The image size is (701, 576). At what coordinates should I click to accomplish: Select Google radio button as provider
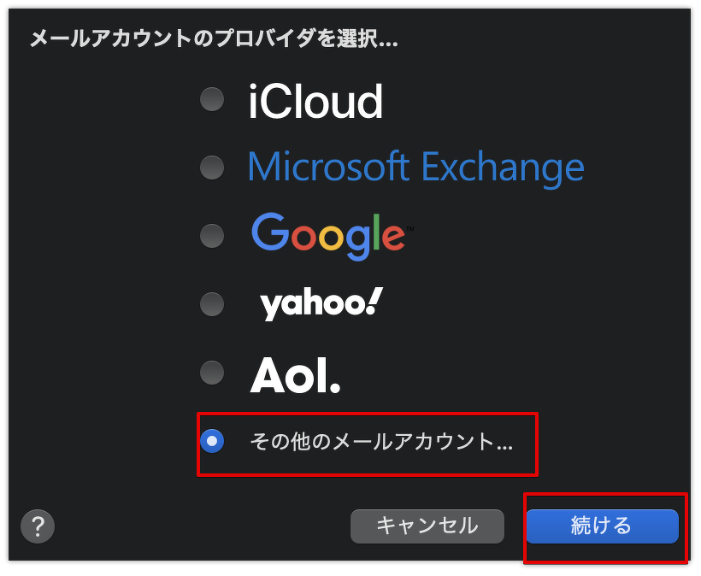click(211, 235)
